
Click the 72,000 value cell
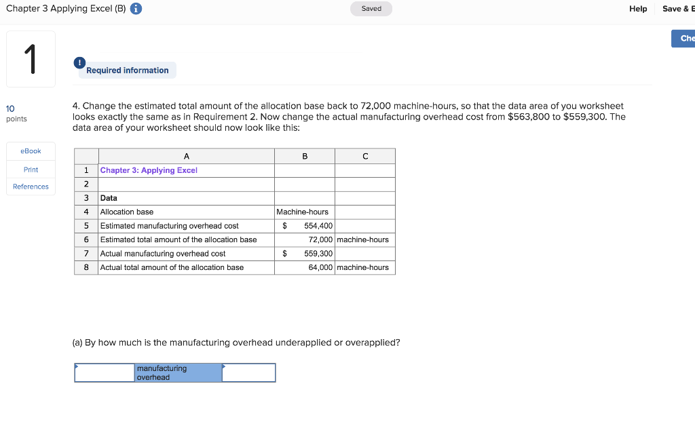(305, 239)
